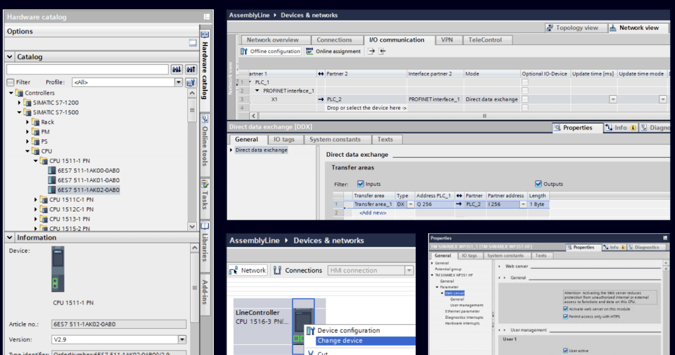Switch to Topology view
This screenshot has height=355, width=675.
572,27
